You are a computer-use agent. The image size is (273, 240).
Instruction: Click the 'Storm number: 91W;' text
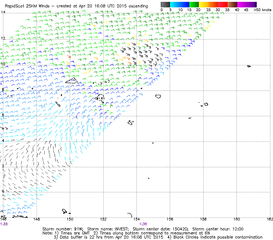(63, 229)
